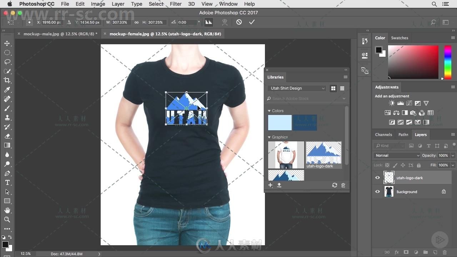Open the Image menu
Image resolution: width=457 pixels, height=257 pixels.
click(x=98, y=4)
